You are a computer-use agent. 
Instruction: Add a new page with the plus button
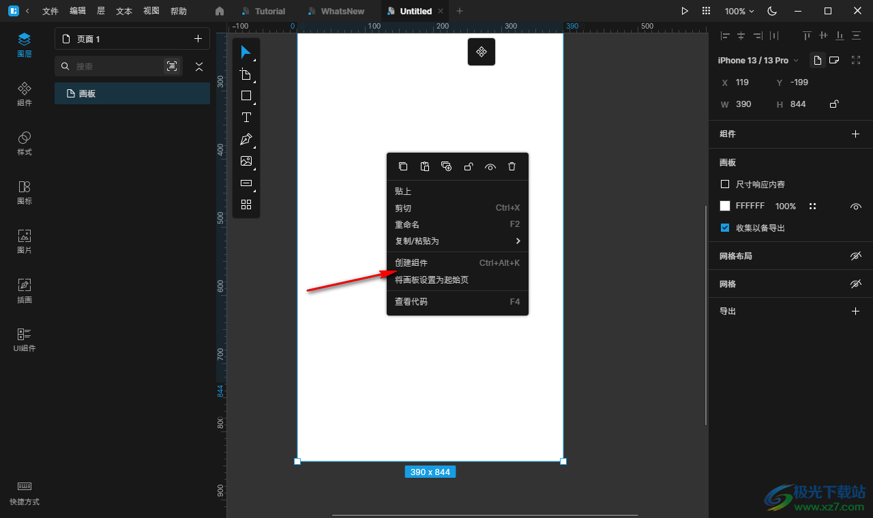click(198, 39)
